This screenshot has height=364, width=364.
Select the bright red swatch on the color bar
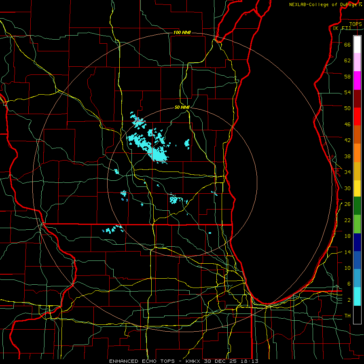(357, 116)
